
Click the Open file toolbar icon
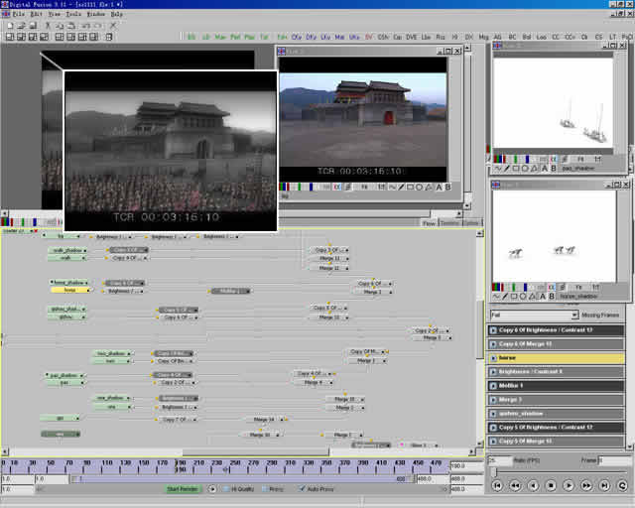[x=22, y=26]
